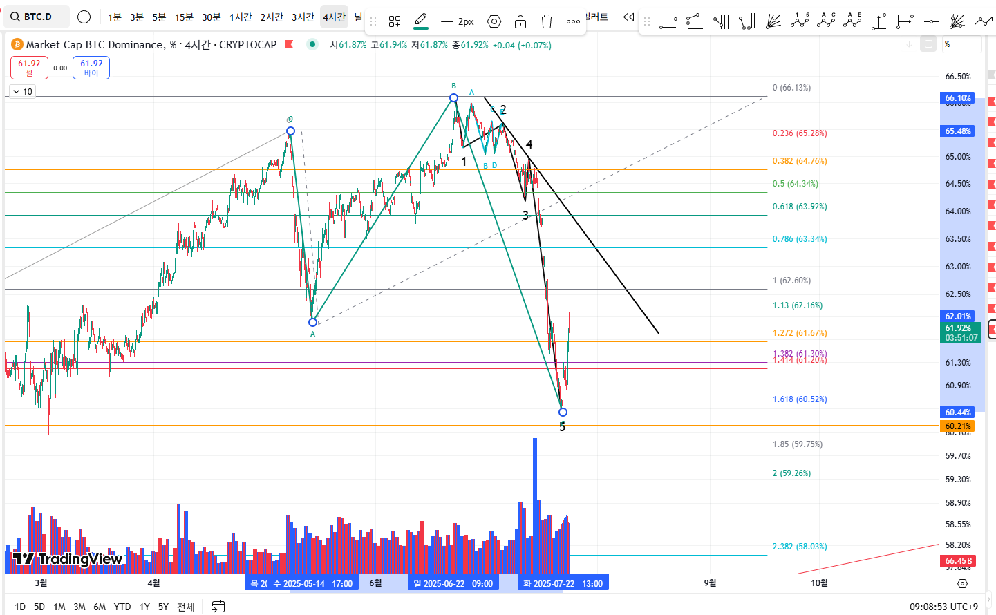996x615 pixels.
Task: Select the Price Range measuring tool
Action: (x=878, y=21)
